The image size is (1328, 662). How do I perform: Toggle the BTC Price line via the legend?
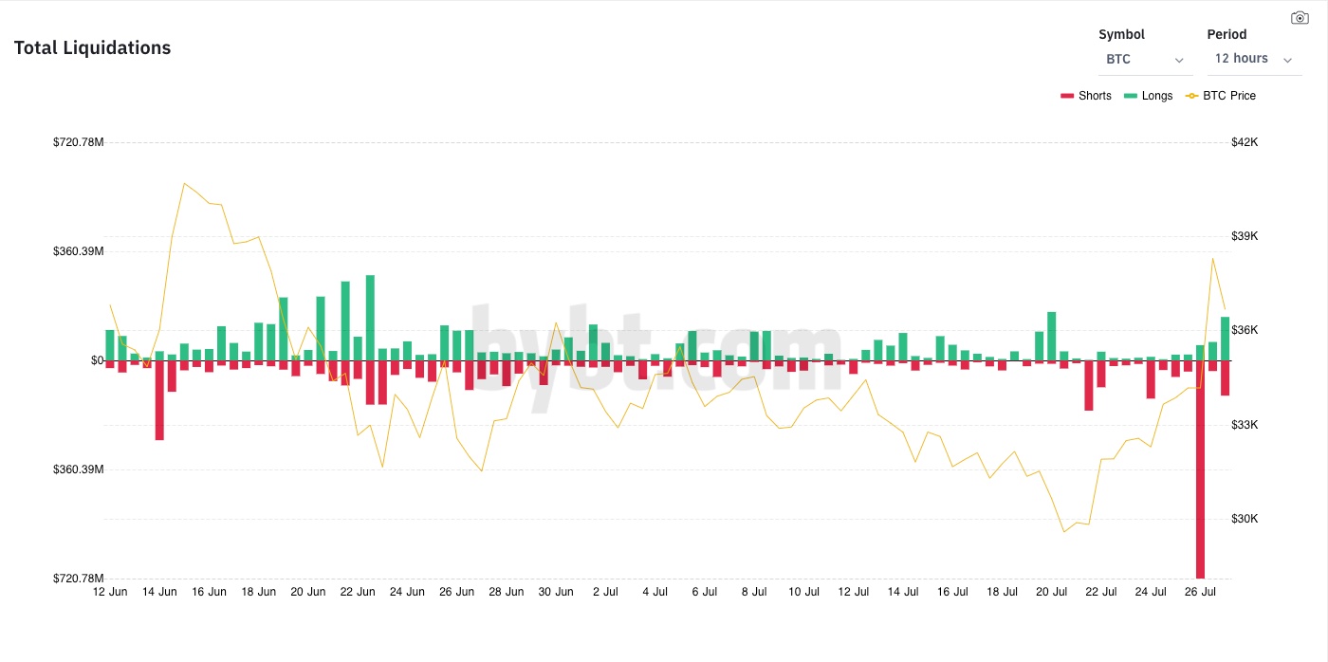1228,95
